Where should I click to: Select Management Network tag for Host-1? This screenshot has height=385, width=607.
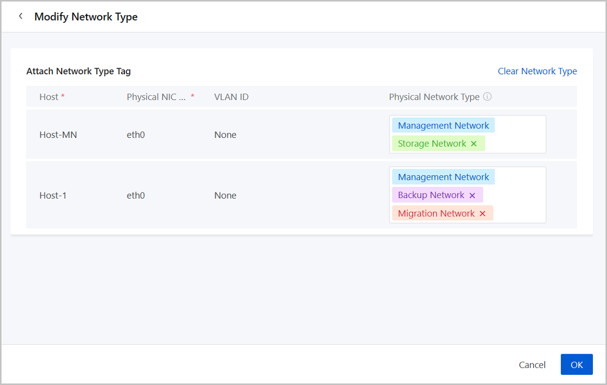pos(443,177)
